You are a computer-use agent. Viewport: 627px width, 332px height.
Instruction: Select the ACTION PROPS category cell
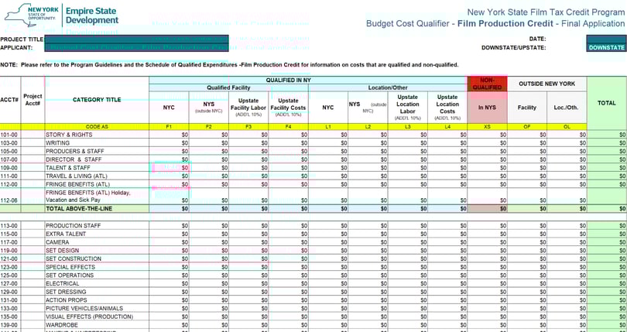point(97,300)
